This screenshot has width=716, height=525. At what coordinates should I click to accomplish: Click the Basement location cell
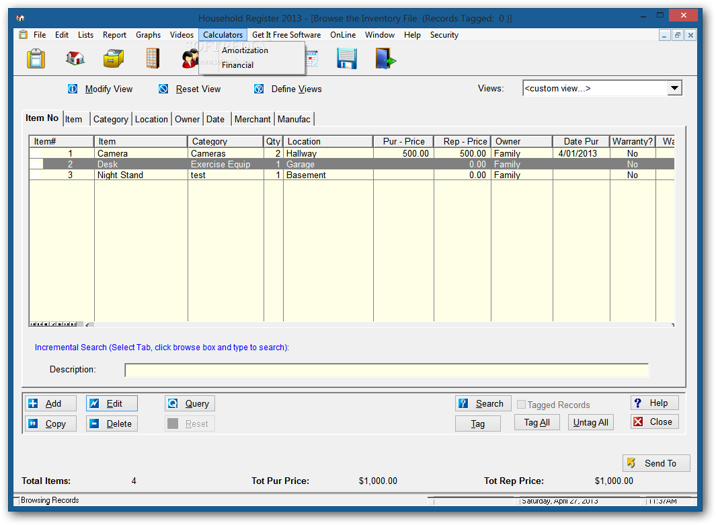tap(328, 175)
